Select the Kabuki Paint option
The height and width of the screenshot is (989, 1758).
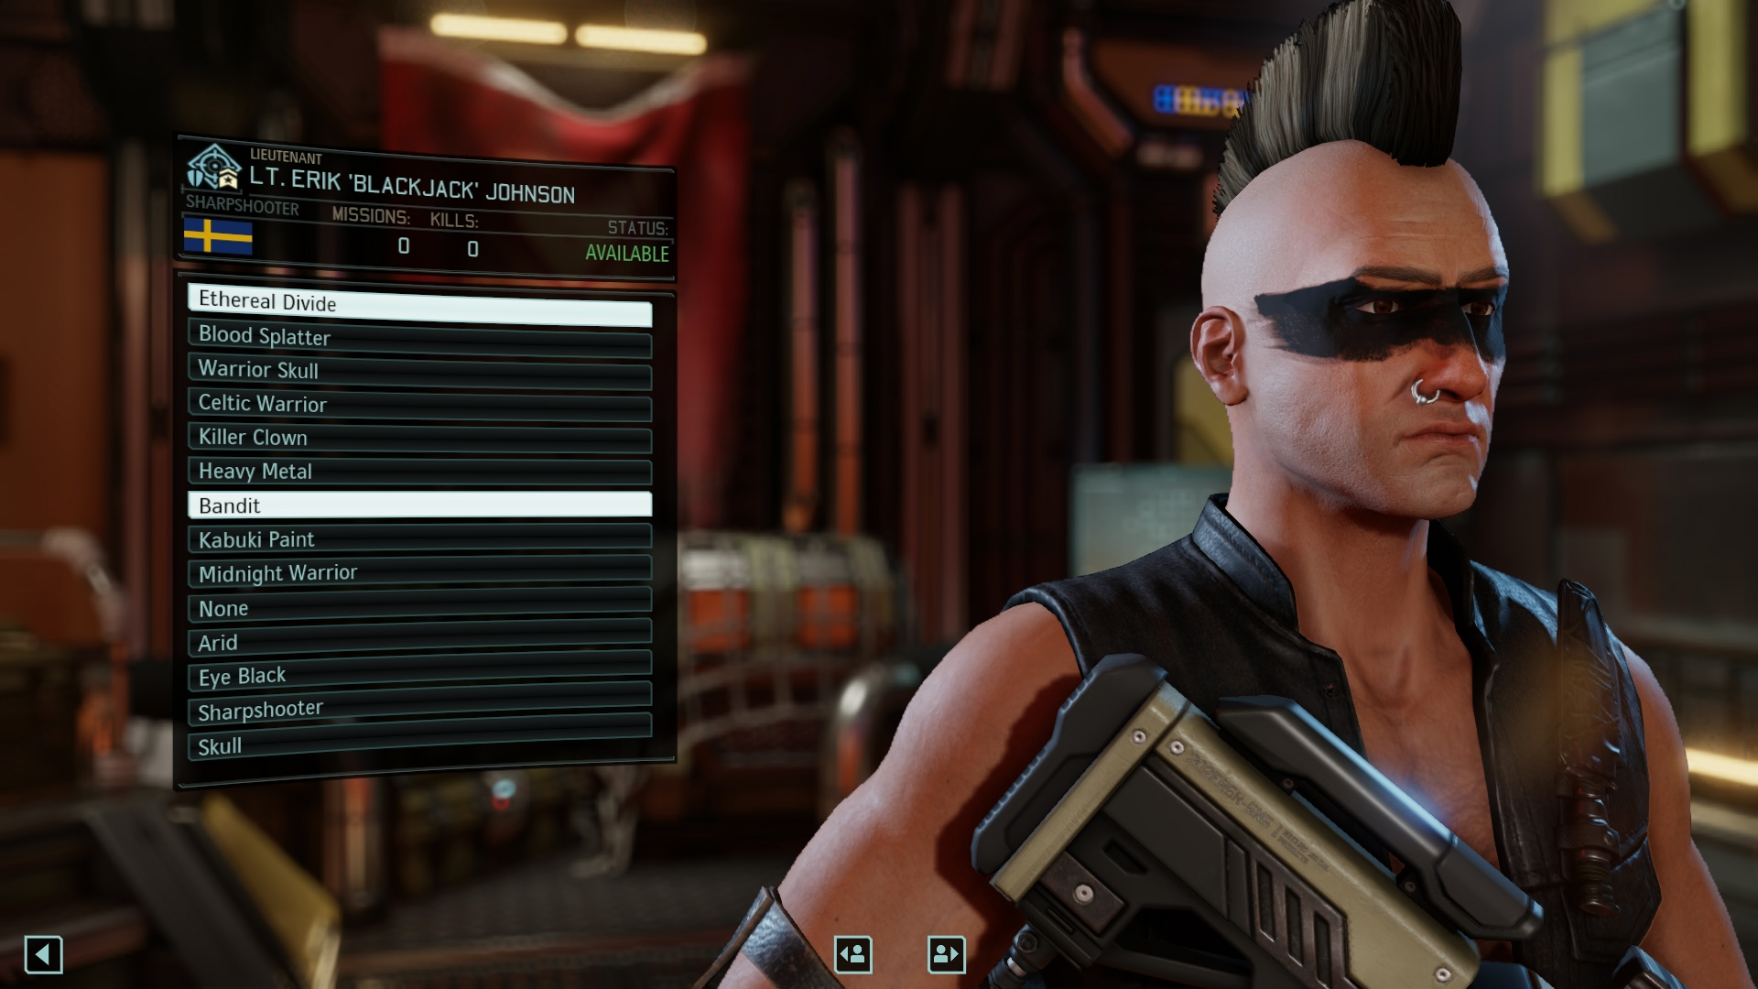(x=421, y=538)
